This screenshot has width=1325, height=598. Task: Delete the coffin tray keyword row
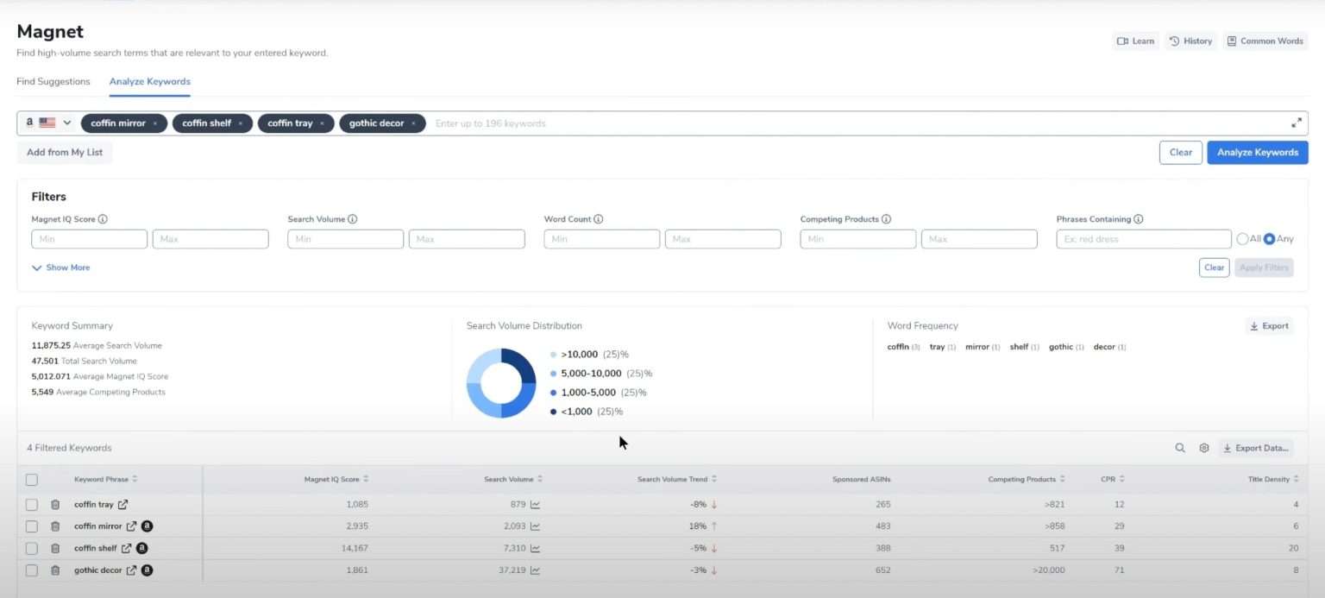click(x=55, y=505)
